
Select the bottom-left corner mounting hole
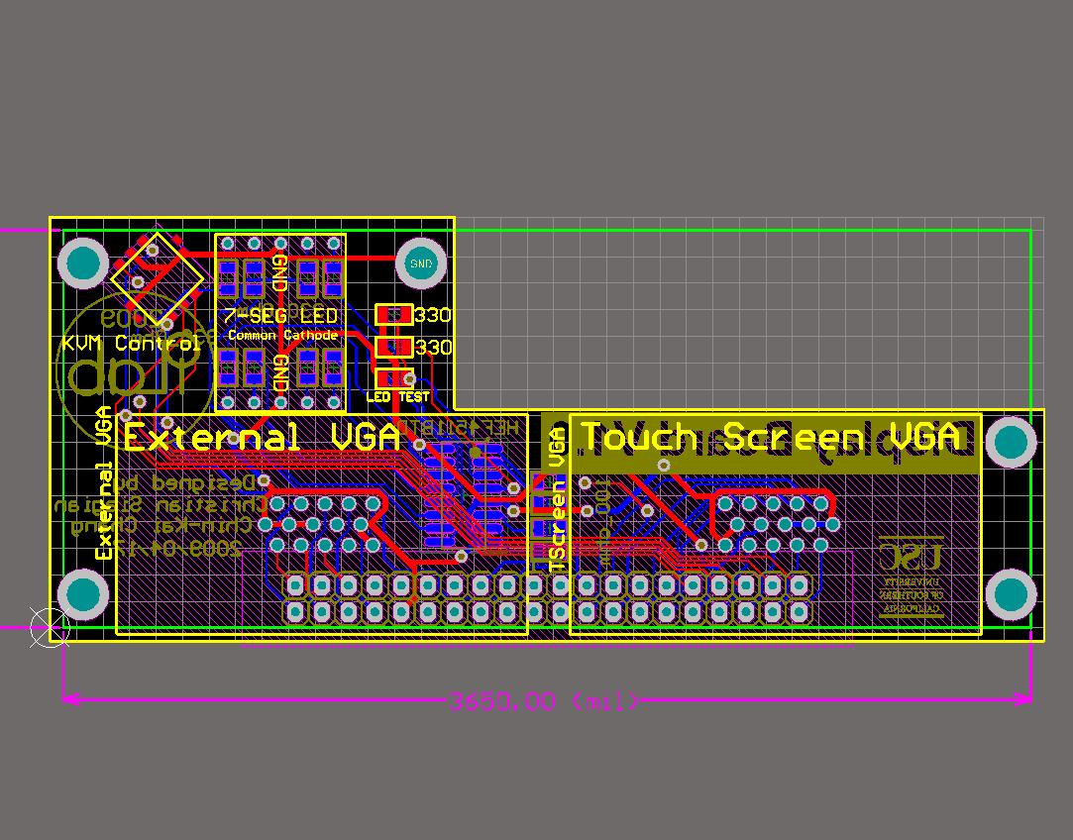[83, 593]
